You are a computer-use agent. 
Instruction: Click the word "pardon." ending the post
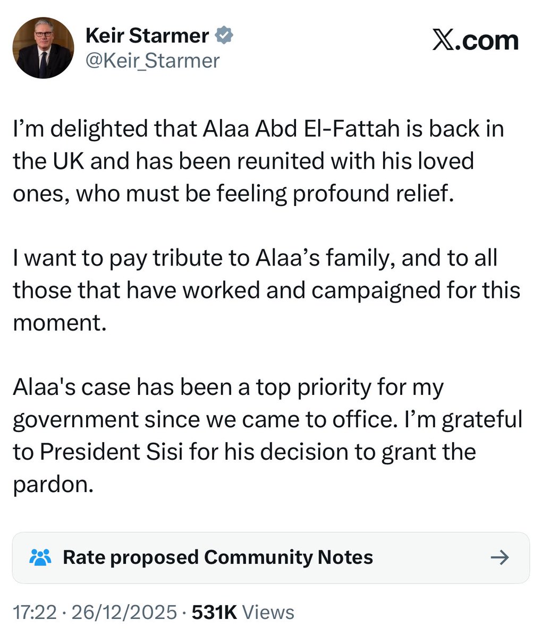53,485
